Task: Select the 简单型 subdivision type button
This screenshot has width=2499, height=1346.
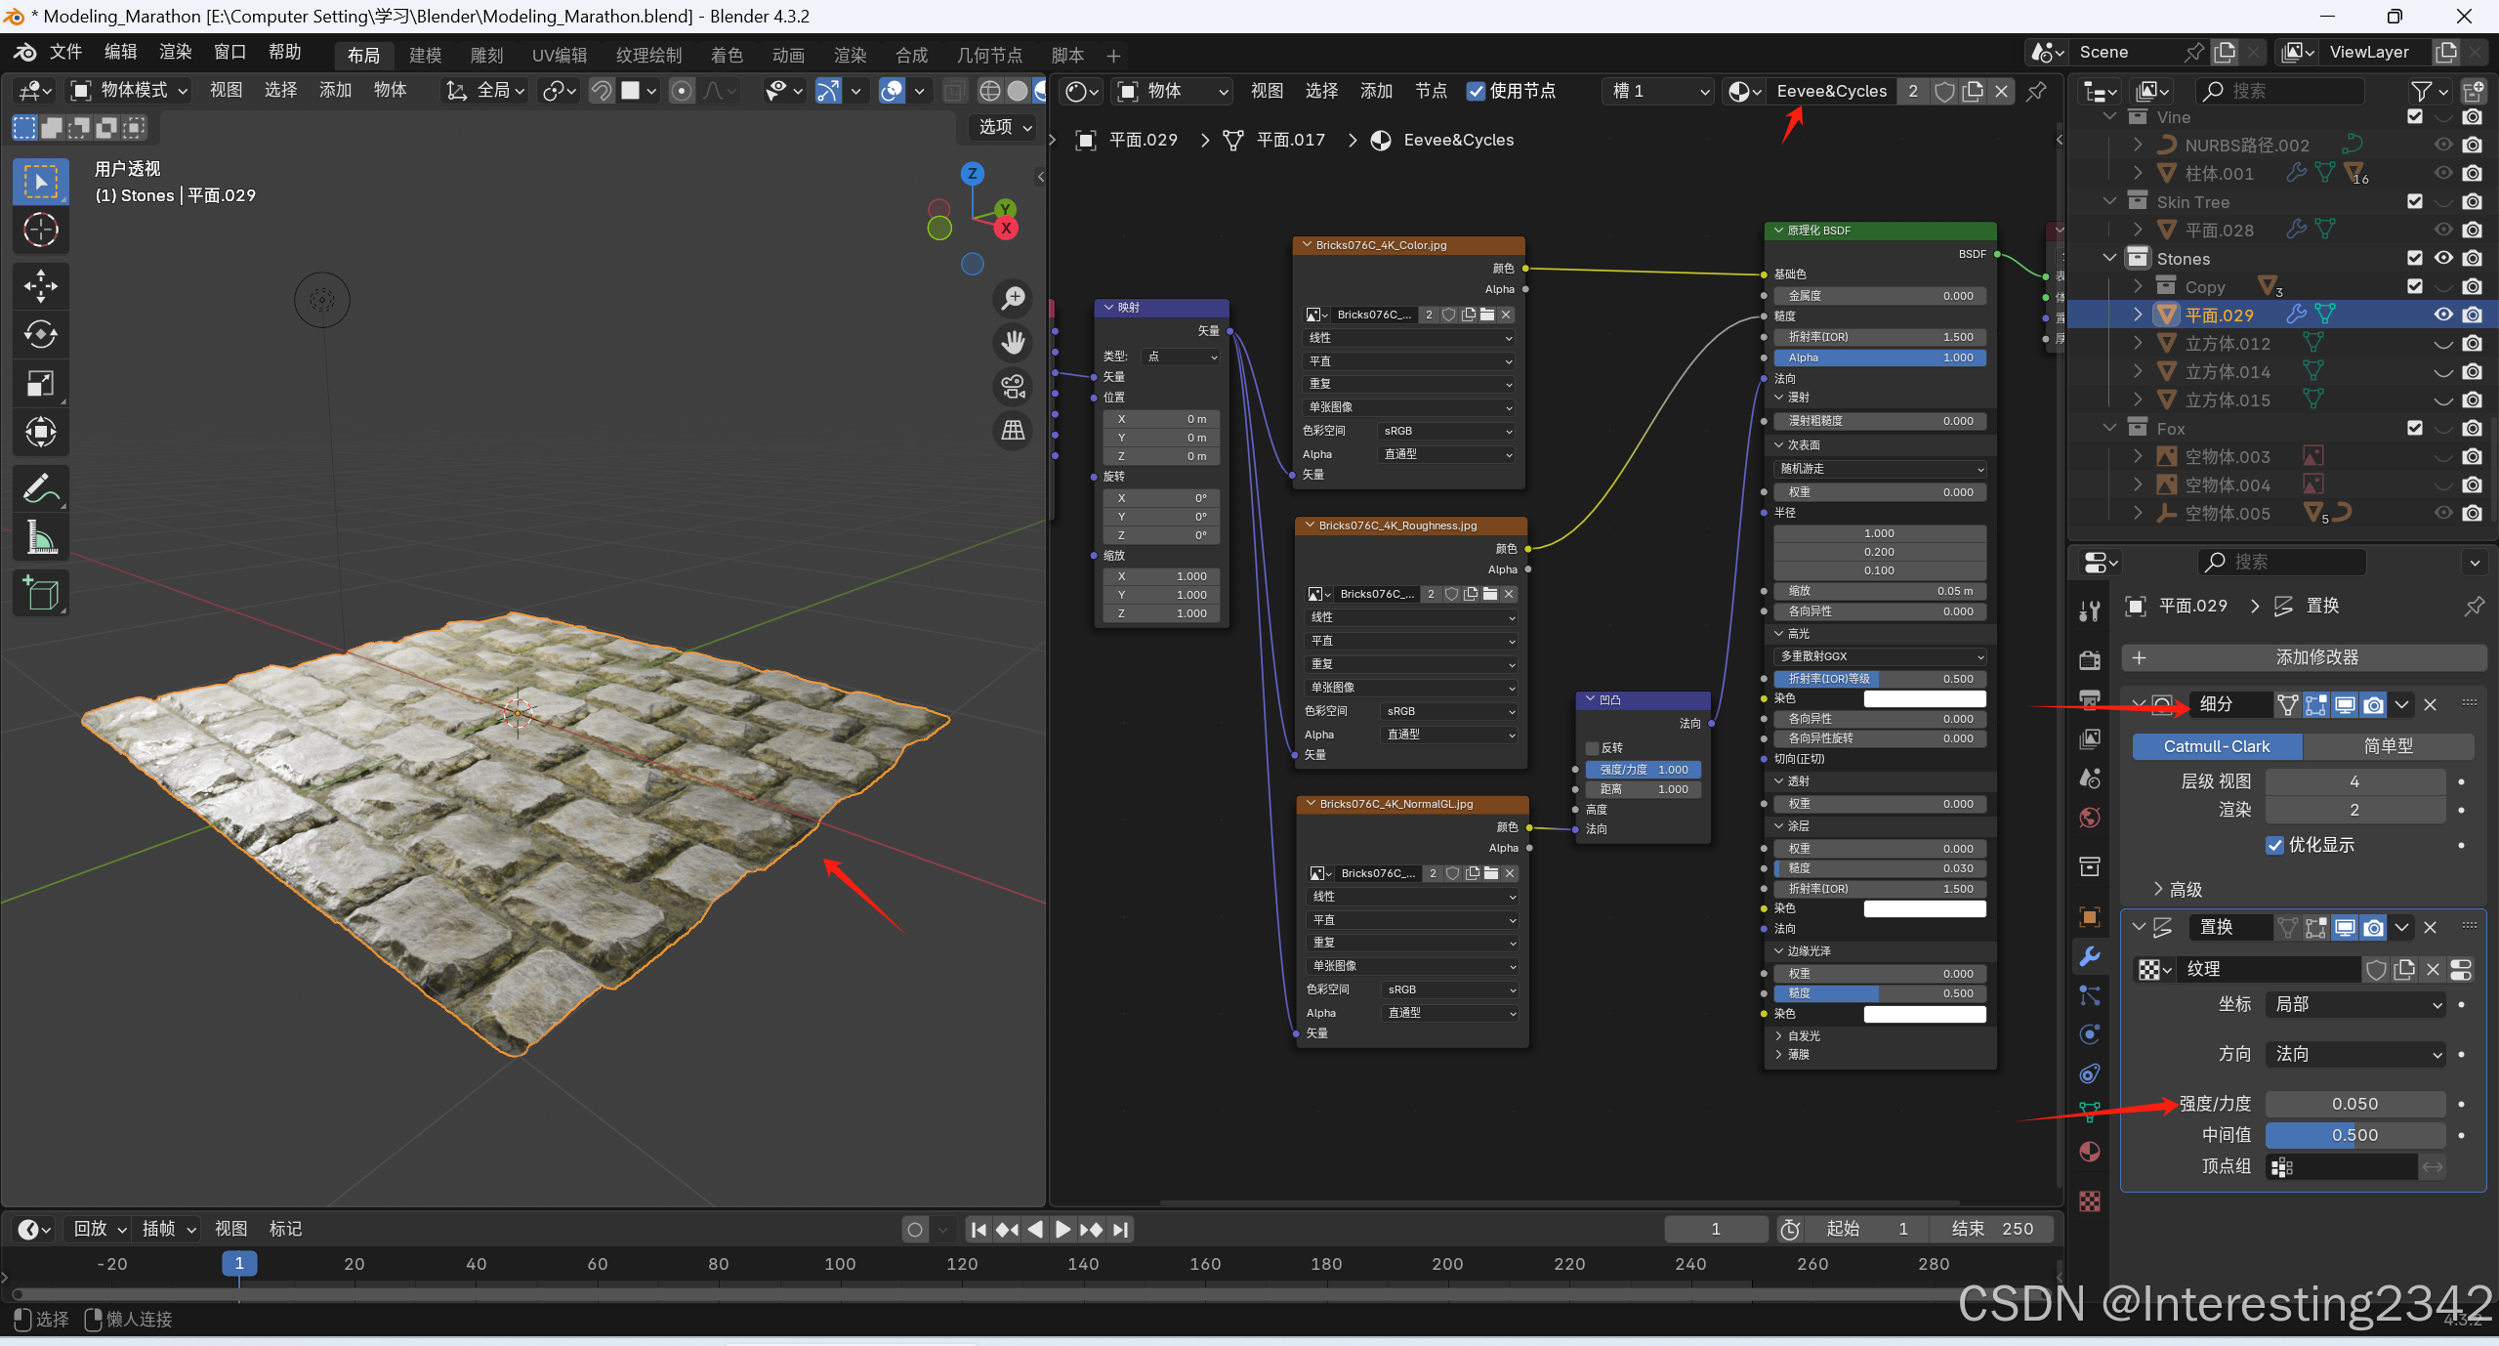Action: tap(2387, 746)
